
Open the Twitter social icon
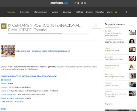click(78, 3)
